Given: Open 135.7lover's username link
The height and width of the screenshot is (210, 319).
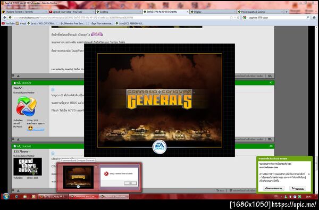Looking at the screenshot, I should coord(21,152).
